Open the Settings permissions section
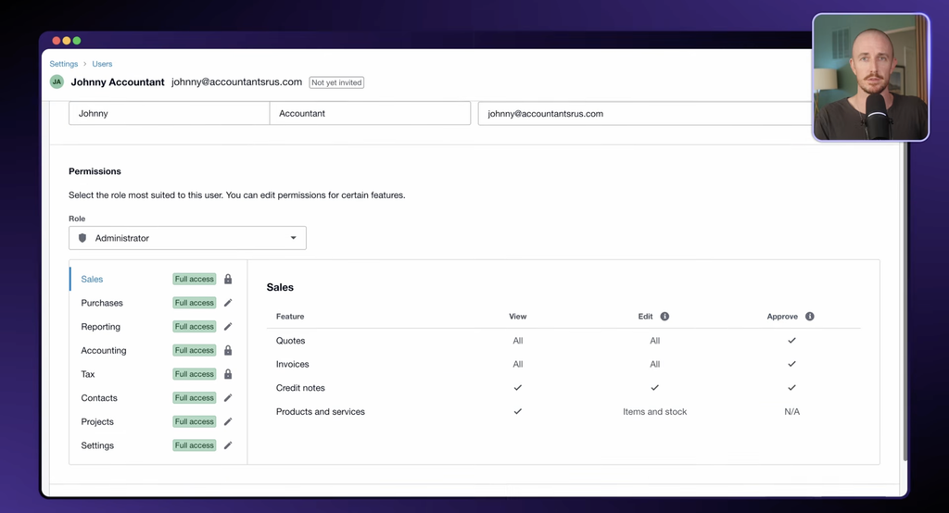949x513 pixels. pyautogui.click(x=158, y=445)
